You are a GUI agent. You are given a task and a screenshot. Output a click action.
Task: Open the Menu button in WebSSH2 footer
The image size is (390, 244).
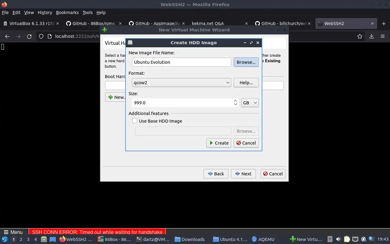[13, 232]
